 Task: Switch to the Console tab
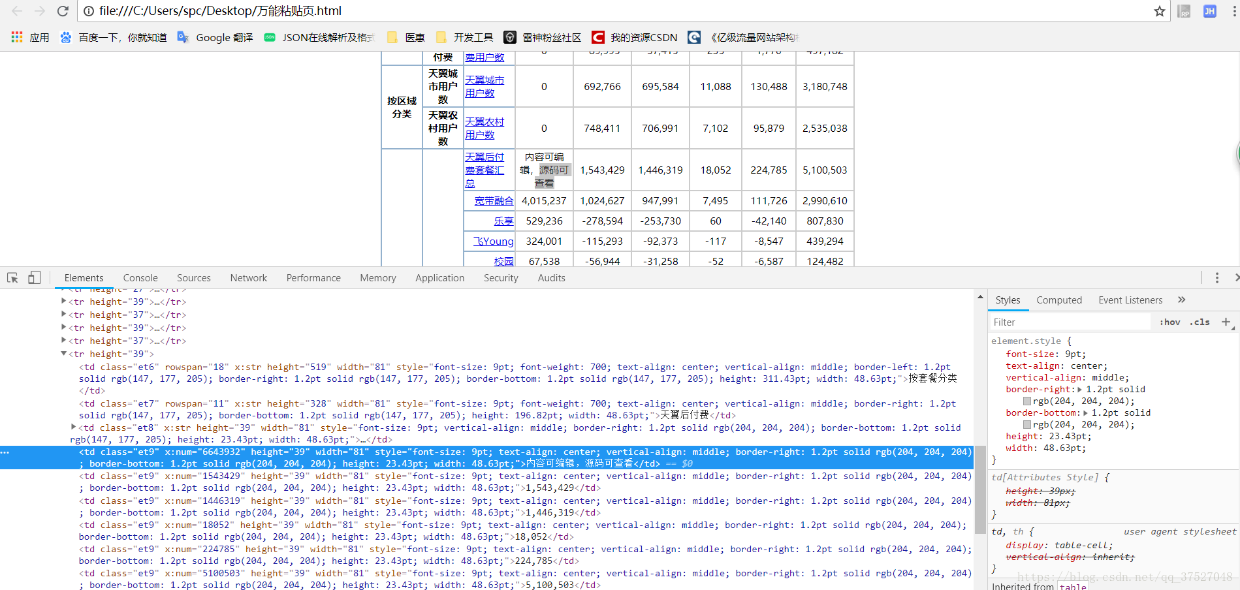[x=140, y=278]
